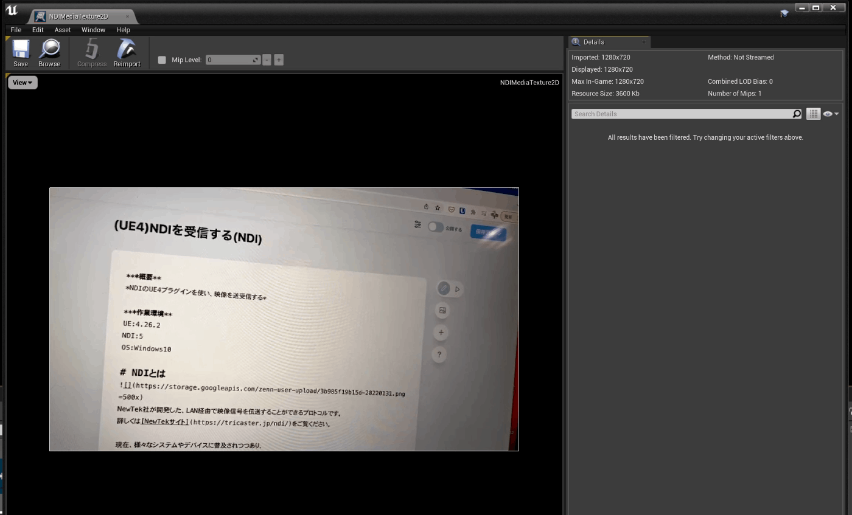The image size is (852, 515).
Task: Click the Method: Not Streamed text
Action: point(741,57)
